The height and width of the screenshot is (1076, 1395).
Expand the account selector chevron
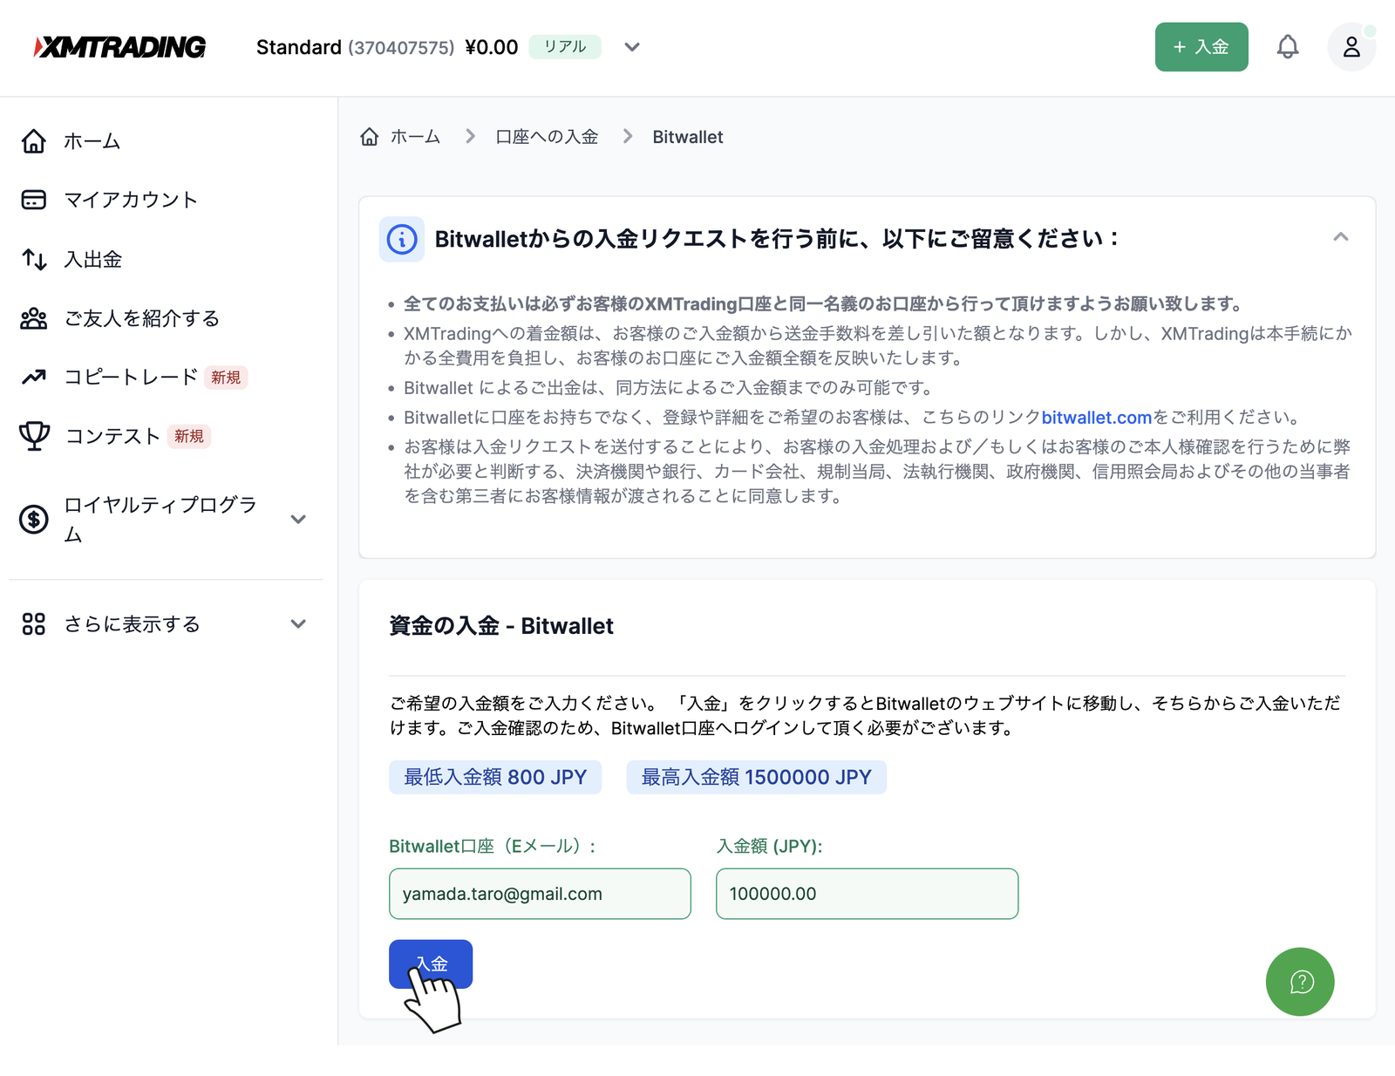(x=632, y=47)
